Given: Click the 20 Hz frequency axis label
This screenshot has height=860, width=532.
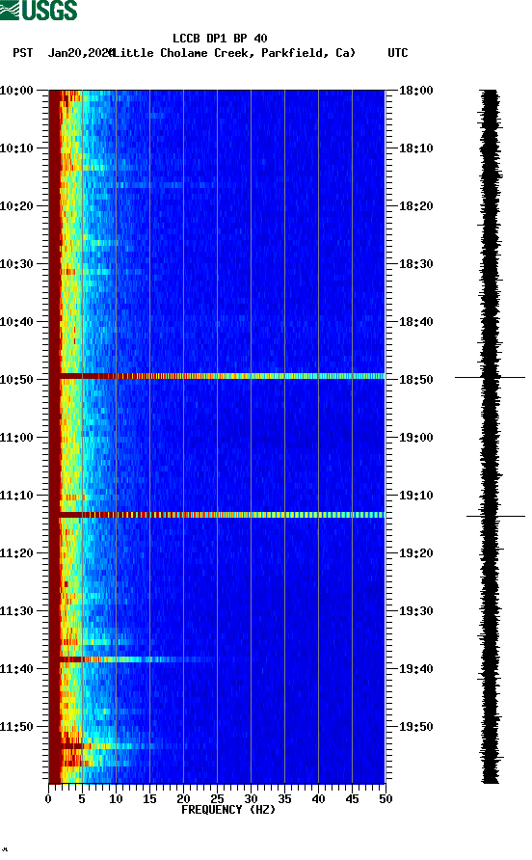Looking at the screenshot, I should click(x=183, y=799).
